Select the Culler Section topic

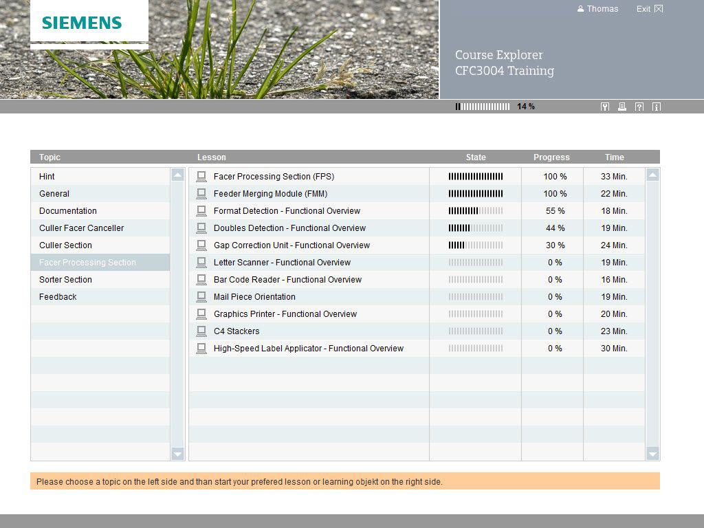coord(65,245)
